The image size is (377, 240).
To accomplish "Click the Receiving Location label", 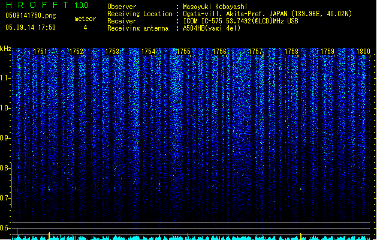I will (x=140, y=14).
